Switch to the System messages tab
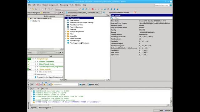 tap(34, 108)
